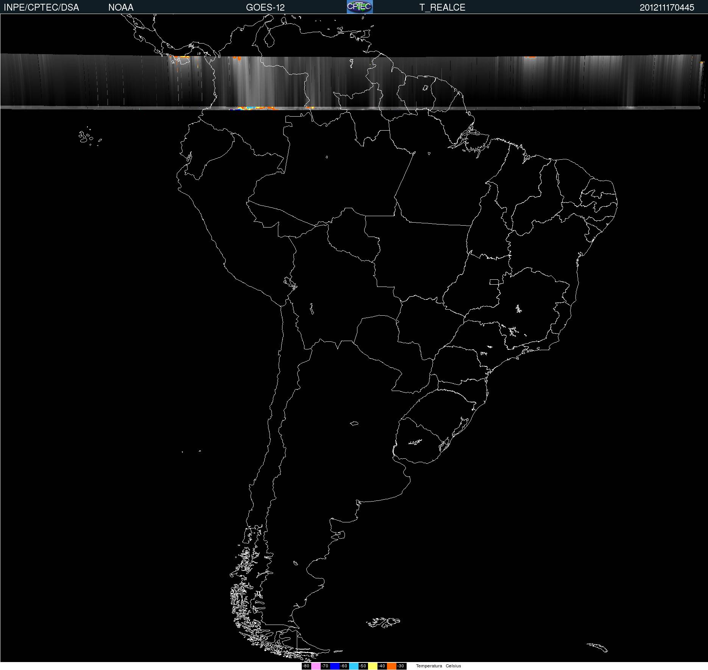Click the -70 legend value

325,666
